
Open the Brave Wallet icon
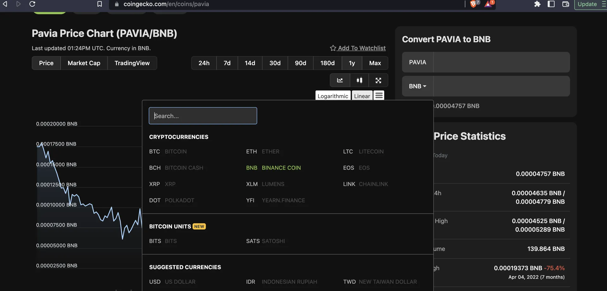click(566, 4)
